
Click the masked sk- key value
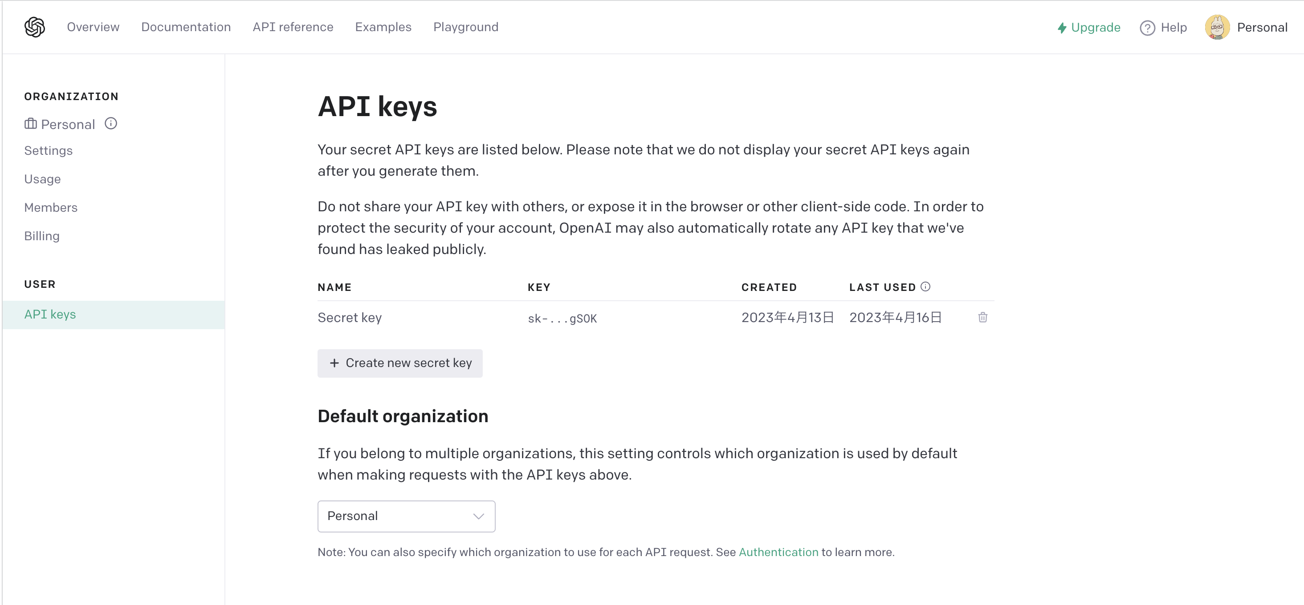(x=562, y=318)
